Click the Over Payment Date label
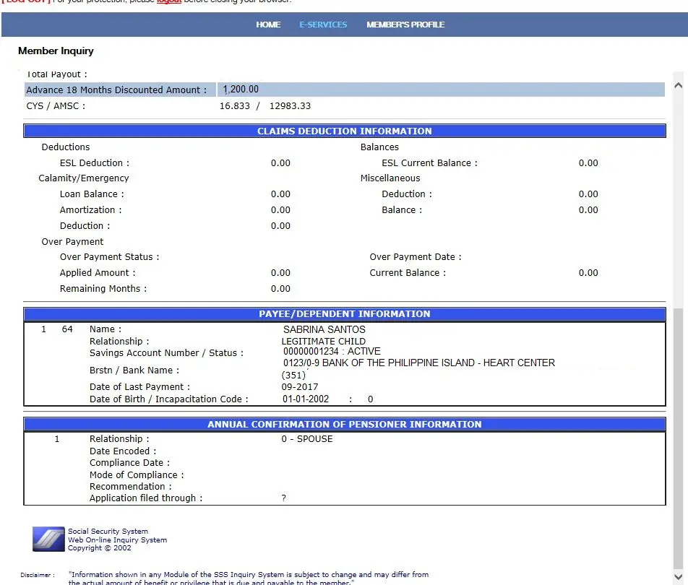The height and width of the screenshot is (585, 688). 416,256
